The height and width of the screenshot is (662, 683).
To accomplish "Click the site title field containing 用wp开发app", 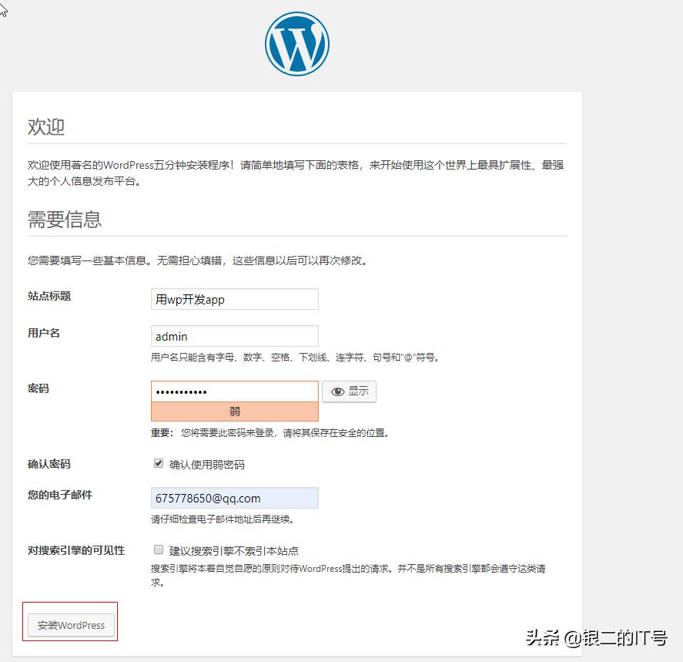I will coord(234,299).
